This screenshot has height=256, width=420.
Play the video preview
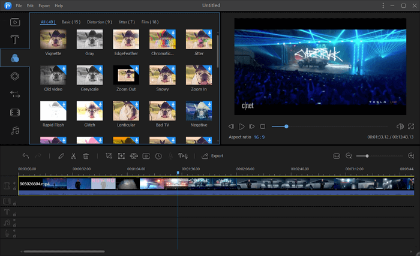pos(241,127)
